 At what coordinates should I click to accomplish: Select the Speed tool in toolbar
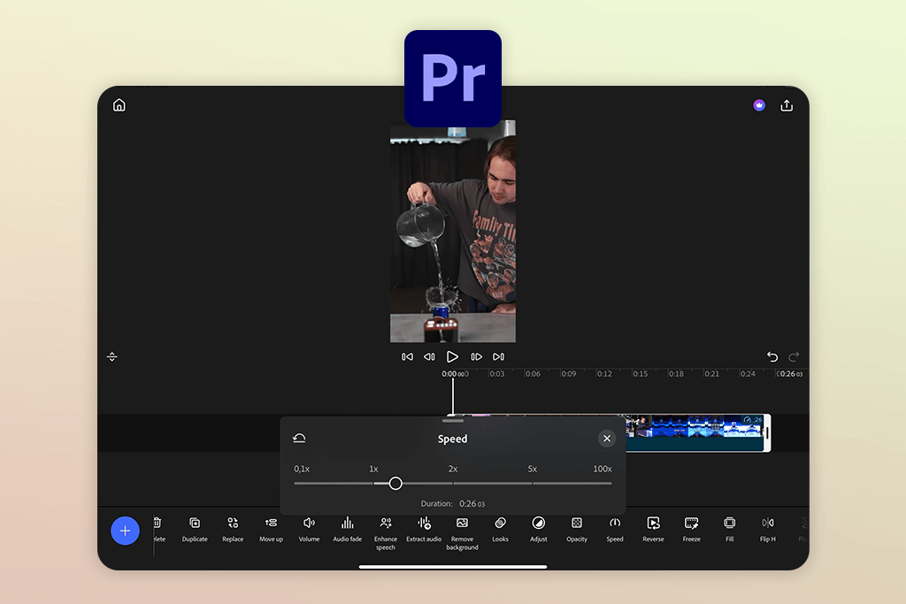[x=615, y=530]
